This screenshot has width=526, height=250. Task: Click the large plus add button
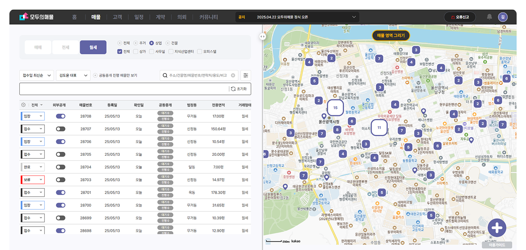point(497,227)
